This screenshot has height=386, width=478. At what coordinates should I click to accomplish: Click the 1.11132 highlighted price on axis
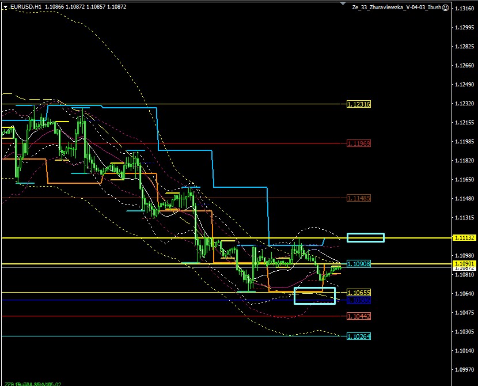[x=464, y=237]
